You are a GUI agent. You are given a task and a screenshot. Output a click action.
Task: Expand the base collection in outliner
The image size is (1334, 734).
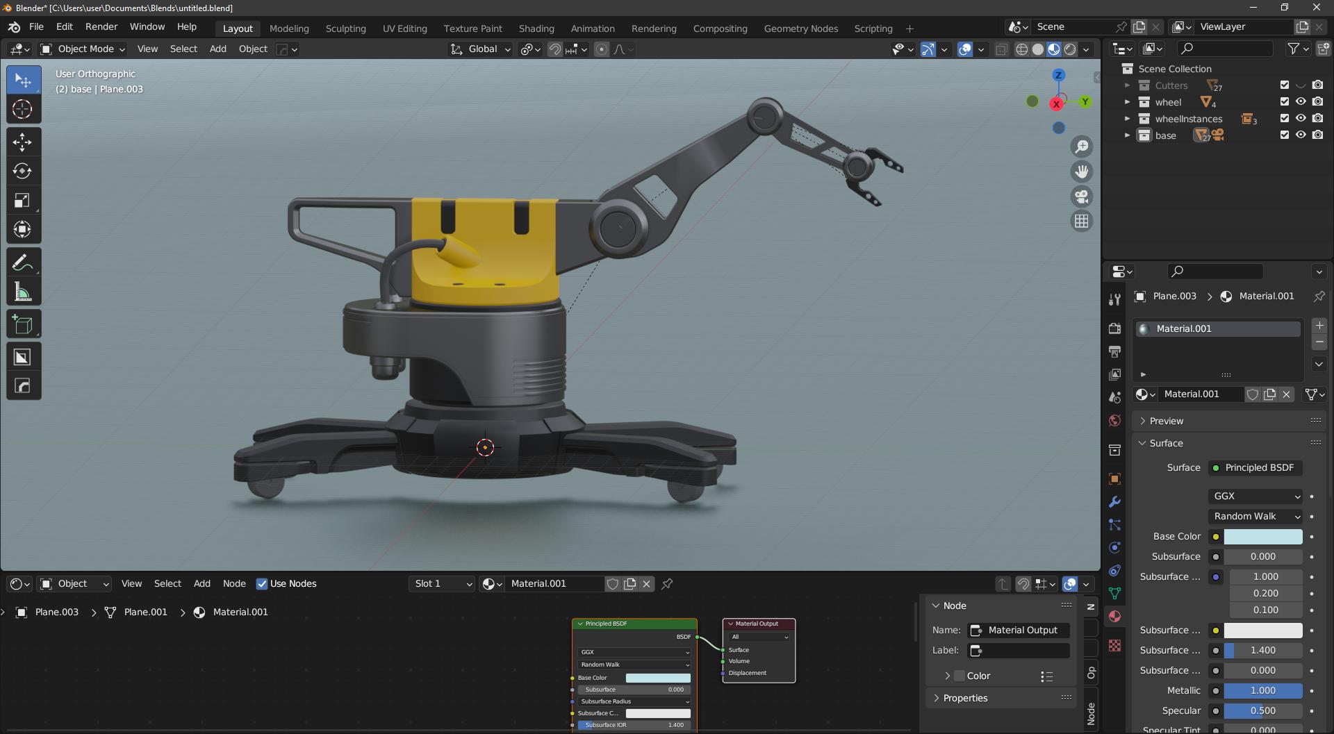(x=1127, y=135)
